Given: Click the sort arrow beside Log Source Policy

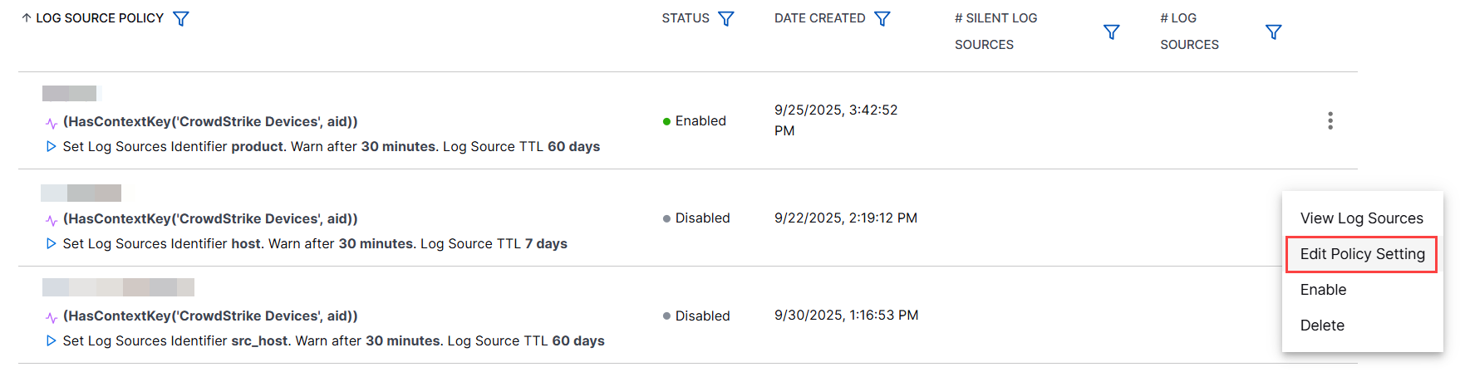Looking at the screenshot, I should coord(27,18).
